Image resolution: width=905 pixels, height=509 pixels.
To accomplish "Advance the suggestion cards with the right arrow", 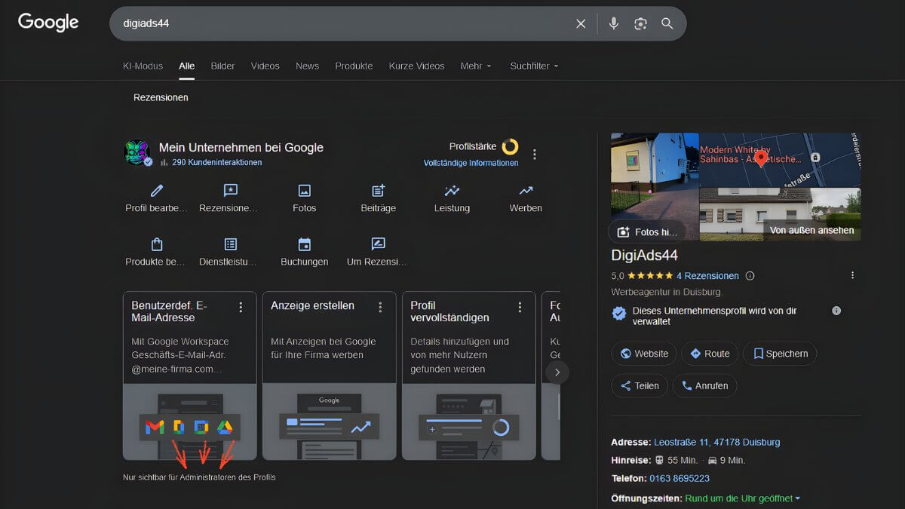I will [557, 372].
